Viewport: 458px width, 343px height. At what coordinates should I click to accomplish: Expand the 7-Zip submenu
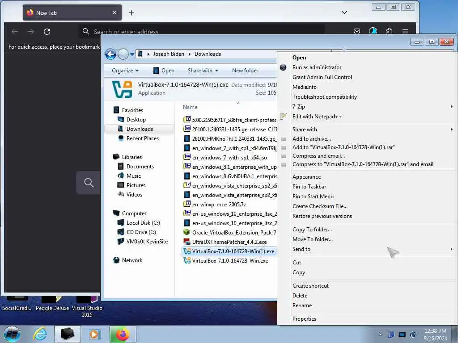[367, 106]
